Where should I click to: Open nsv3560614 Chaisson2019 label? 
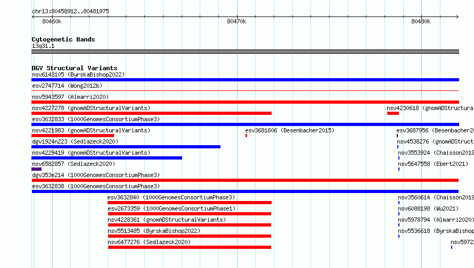coord(436,197)
